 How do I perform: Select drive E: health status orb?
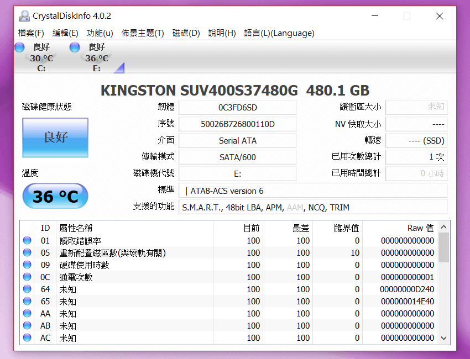[75, 47]
